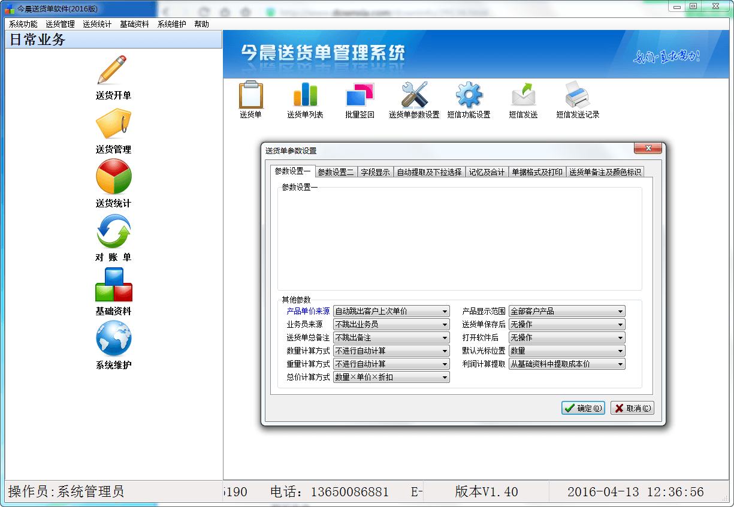This screenshot has width=734, height=507.
Task: Click the 取消 cancel button
Action: pyautogui.click(x=632, y=408)
